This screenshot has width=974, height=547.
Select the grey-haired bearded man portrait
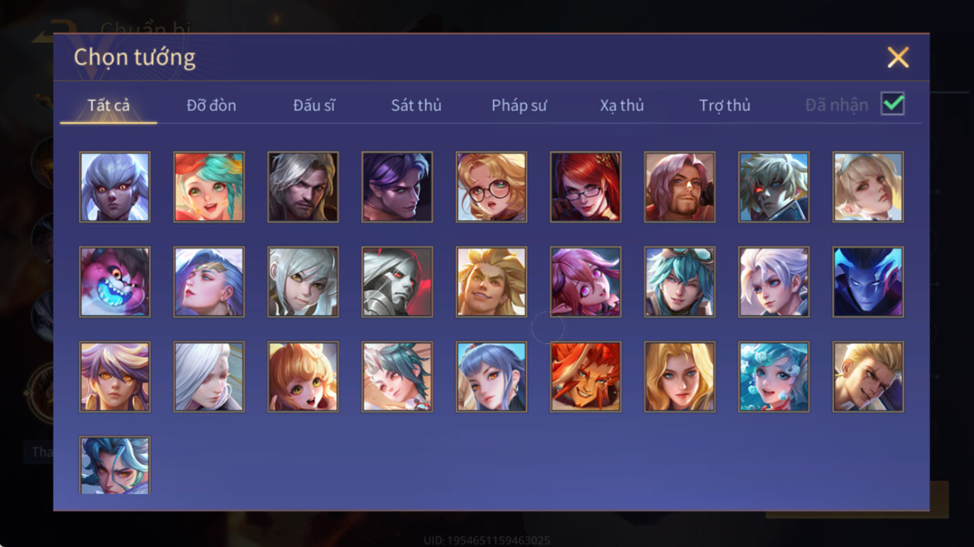click(x=303, y=187)
